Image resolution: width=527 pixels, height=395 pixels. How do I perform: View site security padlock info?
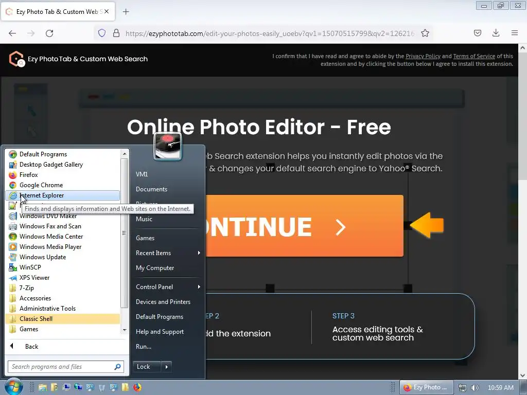tap(116, 33)
